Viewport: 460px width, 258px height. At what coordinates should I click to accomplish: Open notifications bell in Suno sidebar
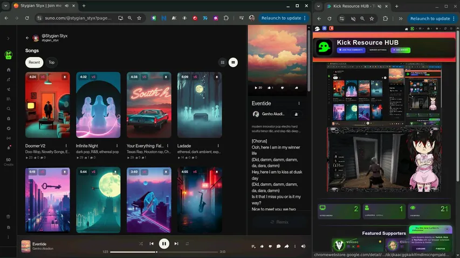(9, 148)
